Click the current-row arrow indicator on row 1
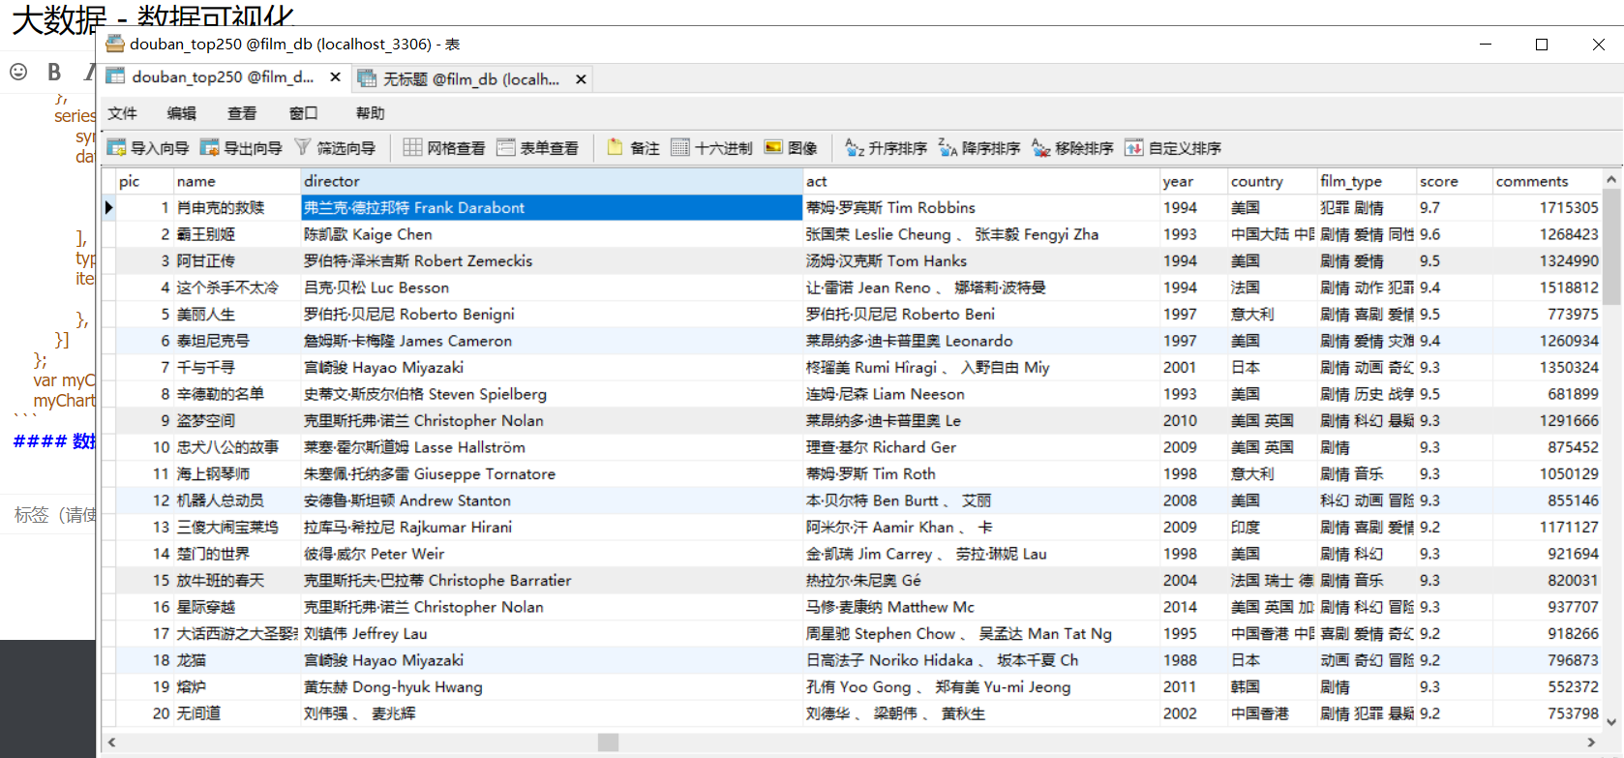 pyautogui.click(x=109, y=207)
